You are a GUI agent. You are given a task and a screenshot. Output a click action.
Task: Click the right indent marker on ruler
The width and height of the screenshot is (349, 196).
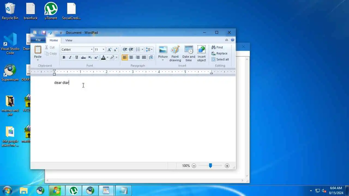[x=211, y=73]
